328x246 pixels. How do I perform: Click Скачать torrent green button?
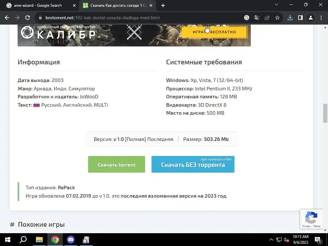[117, 164]
